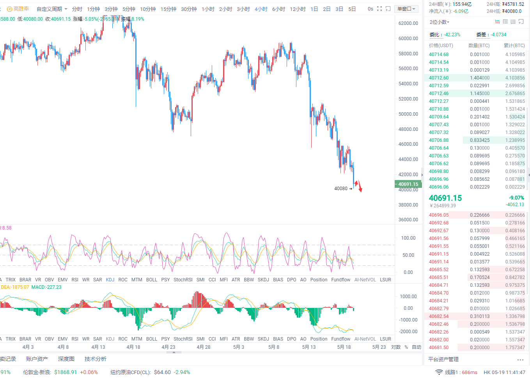Choose StochRSI in the upper indicator row
This screenshot has height=378, width=530.
pyautogui.click(x=183, y=280)
